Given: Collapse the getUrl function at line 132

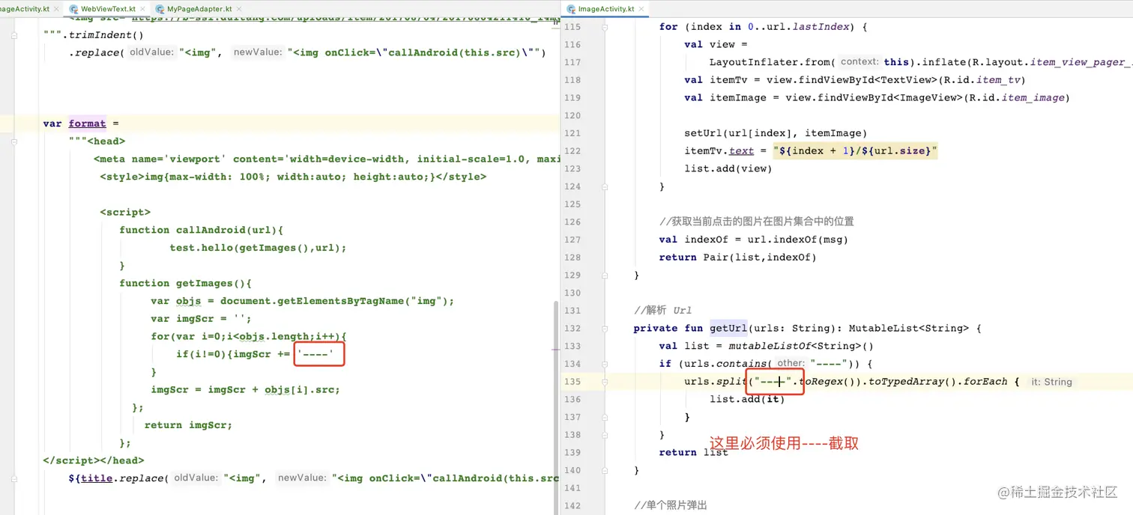Looking at the screenshot, I should click(605, 328).
